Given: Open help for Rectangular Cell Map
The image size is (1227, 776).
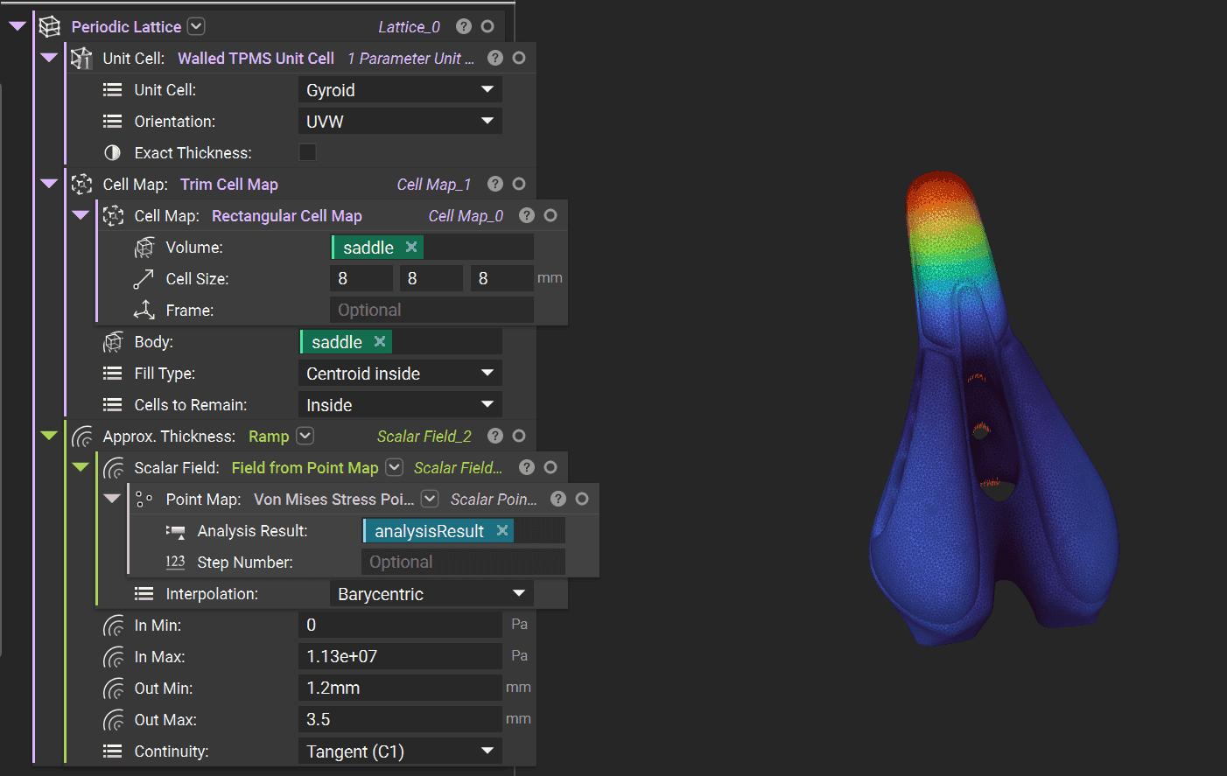Looking at the screenshot, I should click(527, 215).
